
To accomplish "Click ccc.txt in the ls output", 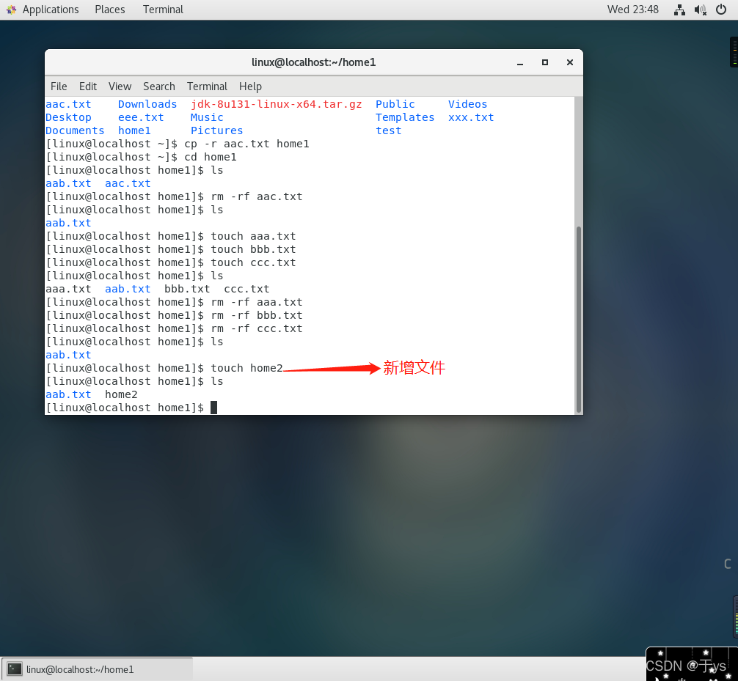I will click(x=246, y=289).
